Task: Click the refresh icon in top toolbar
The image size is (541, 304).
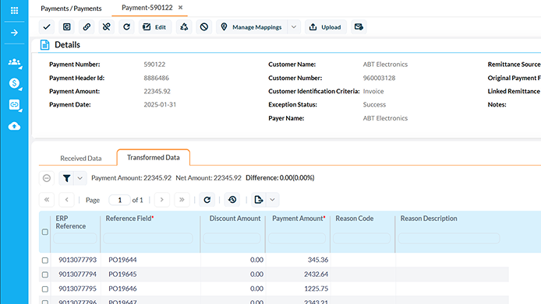Action: (126, 27)
